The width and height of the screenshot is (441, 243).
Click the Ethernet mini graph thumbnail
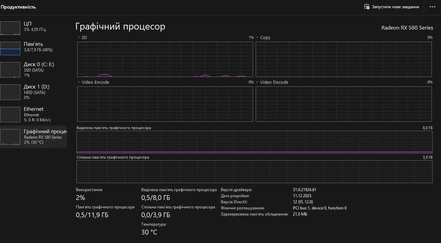(10, 115)
